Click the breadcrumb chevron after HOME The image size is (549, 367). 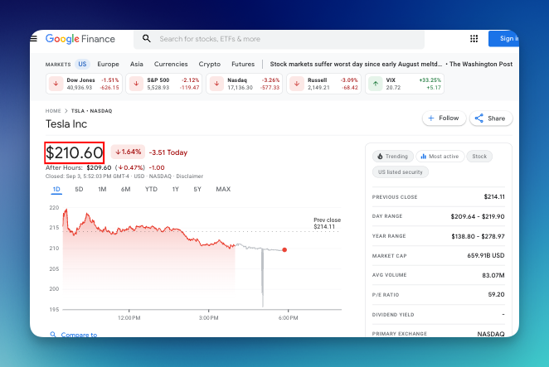[x=66, y=111]
